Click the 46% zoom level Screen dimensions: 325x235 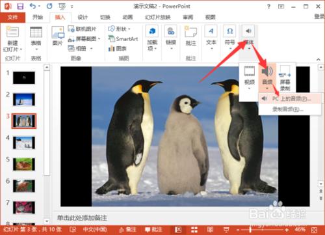click(x=300, y=229)
